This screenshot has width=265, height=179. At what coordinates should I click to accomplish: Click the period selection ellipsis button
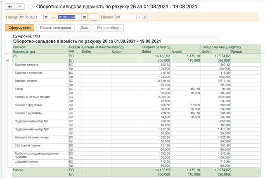coord(94,17)
